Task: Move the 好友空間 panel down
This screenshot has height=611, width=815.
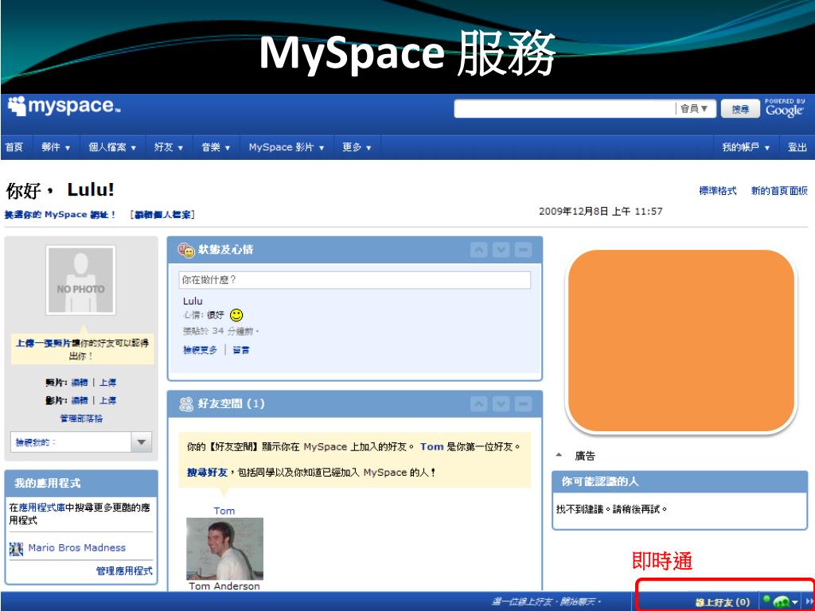Action: [501, 403]
